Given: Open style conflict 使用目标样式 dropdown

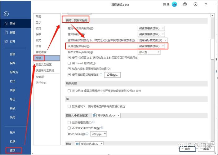Looking at the screenshot, I should pos(153,40).
